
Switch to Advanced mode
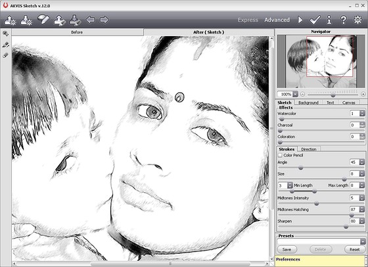277,20
